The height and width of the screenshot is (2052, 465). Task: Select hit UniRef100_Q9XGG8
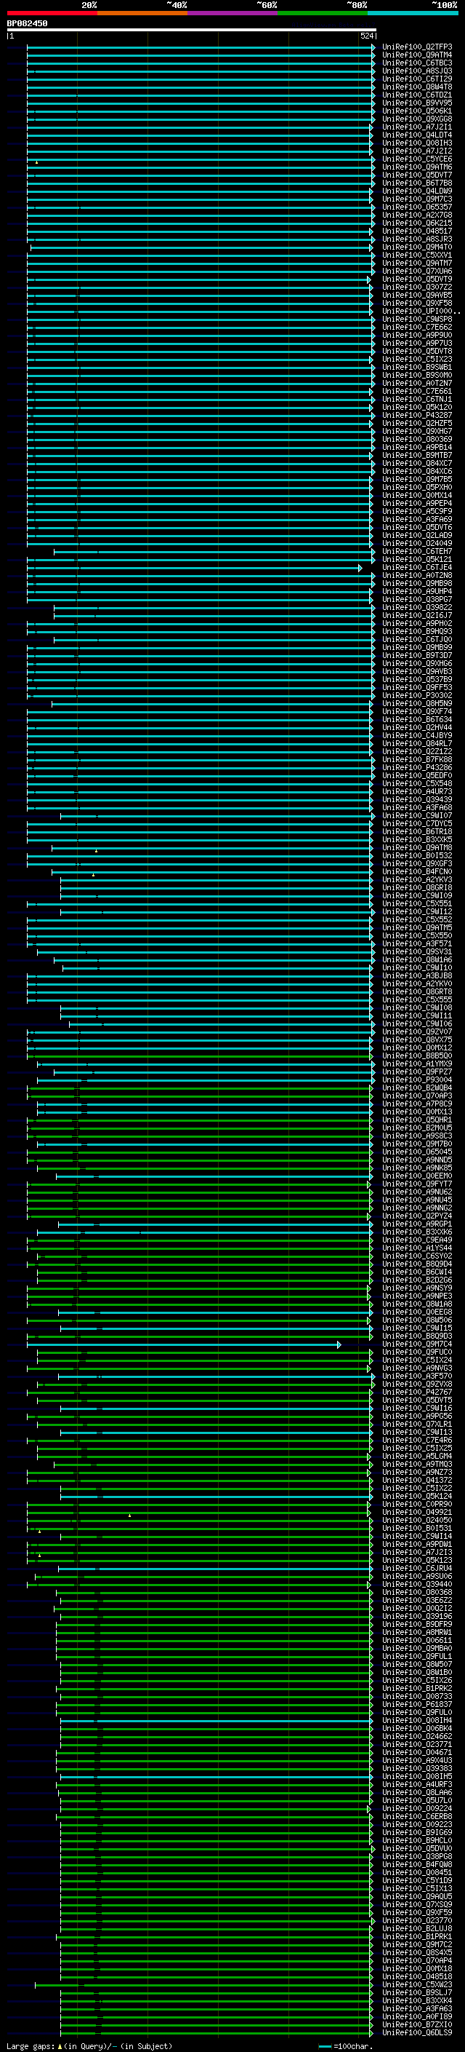pos(417,119)
